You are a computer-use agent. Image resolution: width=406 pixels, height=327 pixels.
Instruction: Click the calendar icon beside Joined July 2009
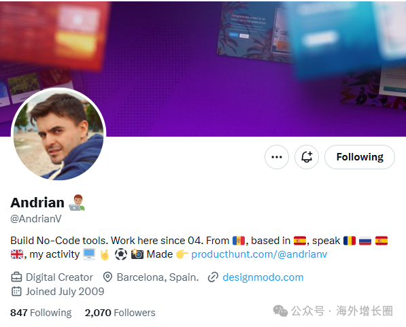[16, 291]
